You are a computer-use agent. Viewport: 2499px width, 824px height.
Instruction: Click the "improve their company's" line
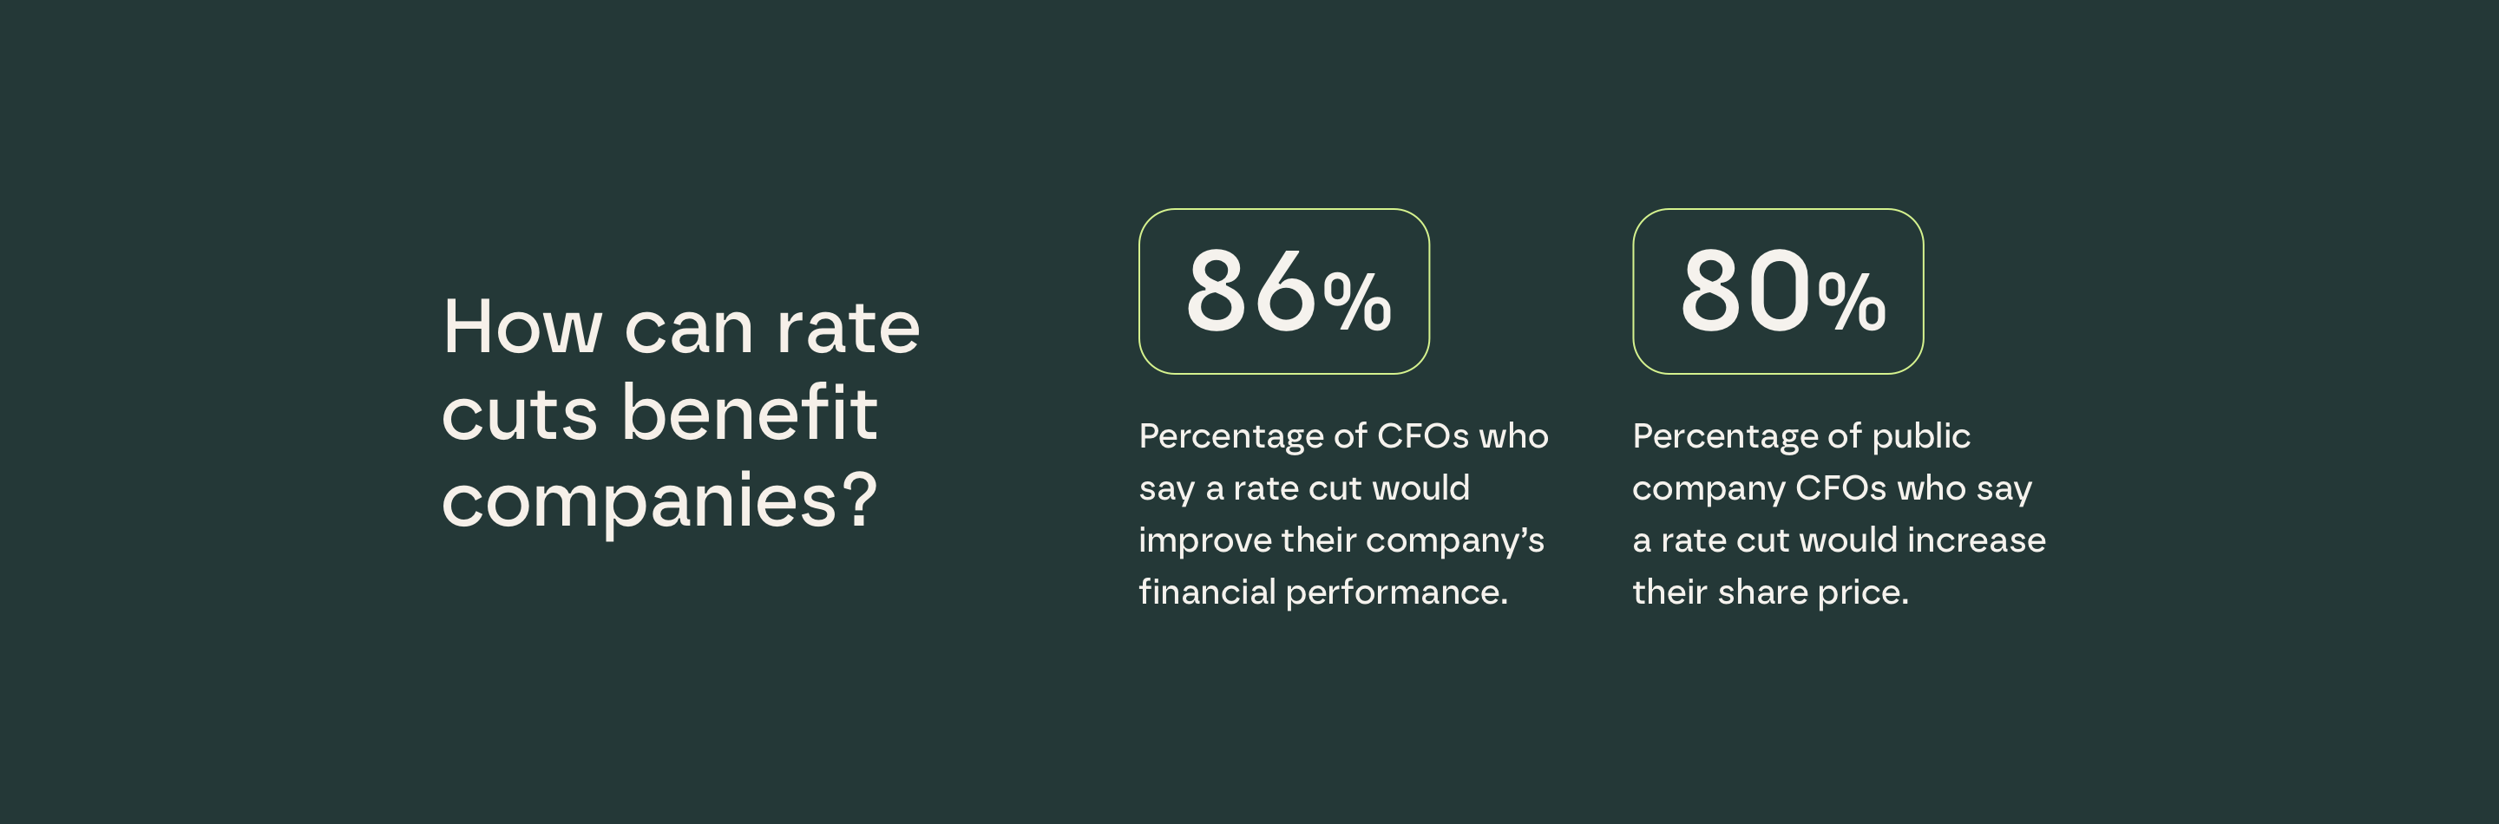(1341, 540)
